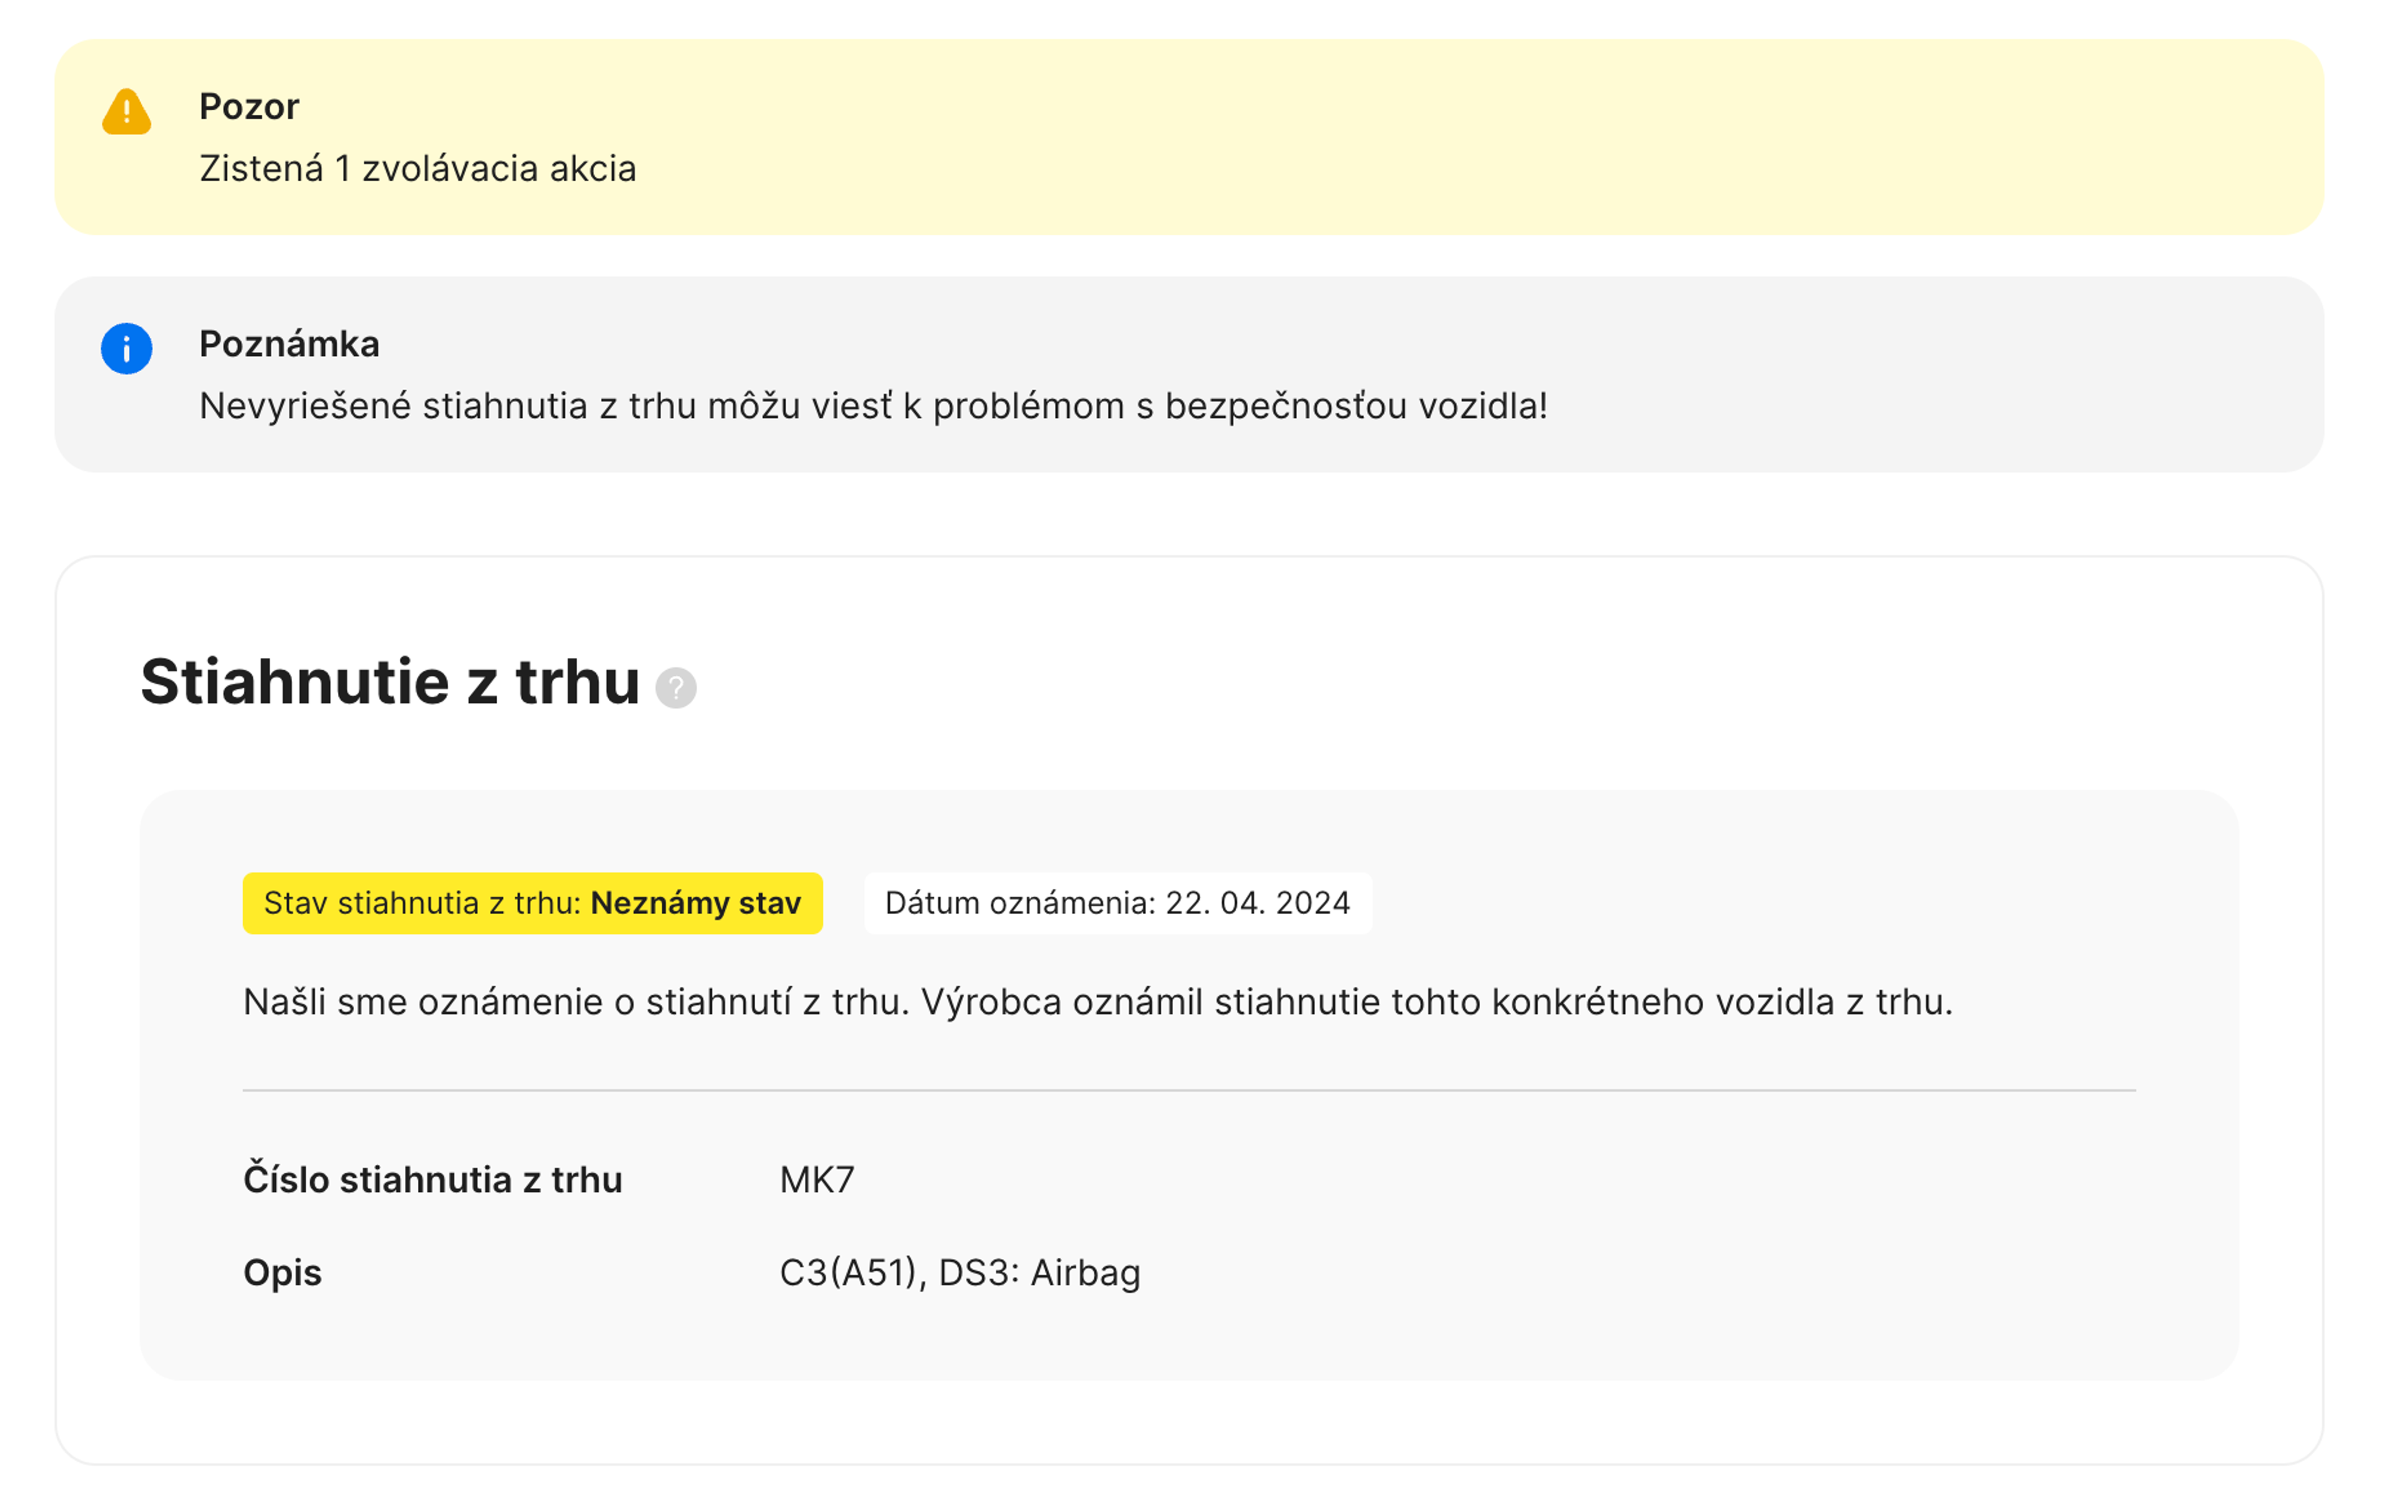Screen dimensions: 2381x1499
Task: Select the text Zistená 1 zvolávacia akcia
Action: (x=417, y=168)
